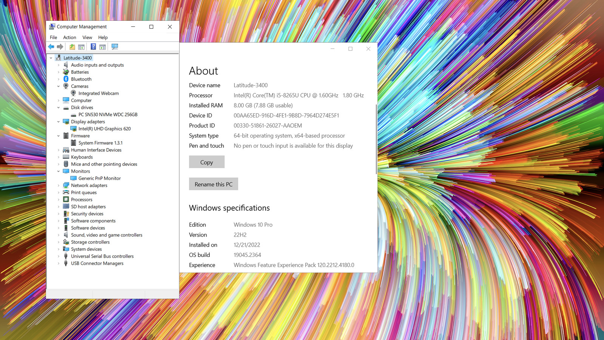Open the View menu
604x340 pixels.
pyautogui.click(x=87, y=37)
